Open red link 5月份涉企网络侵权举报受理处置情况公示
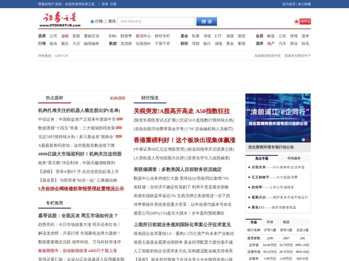349x261 pixels. 81,189
